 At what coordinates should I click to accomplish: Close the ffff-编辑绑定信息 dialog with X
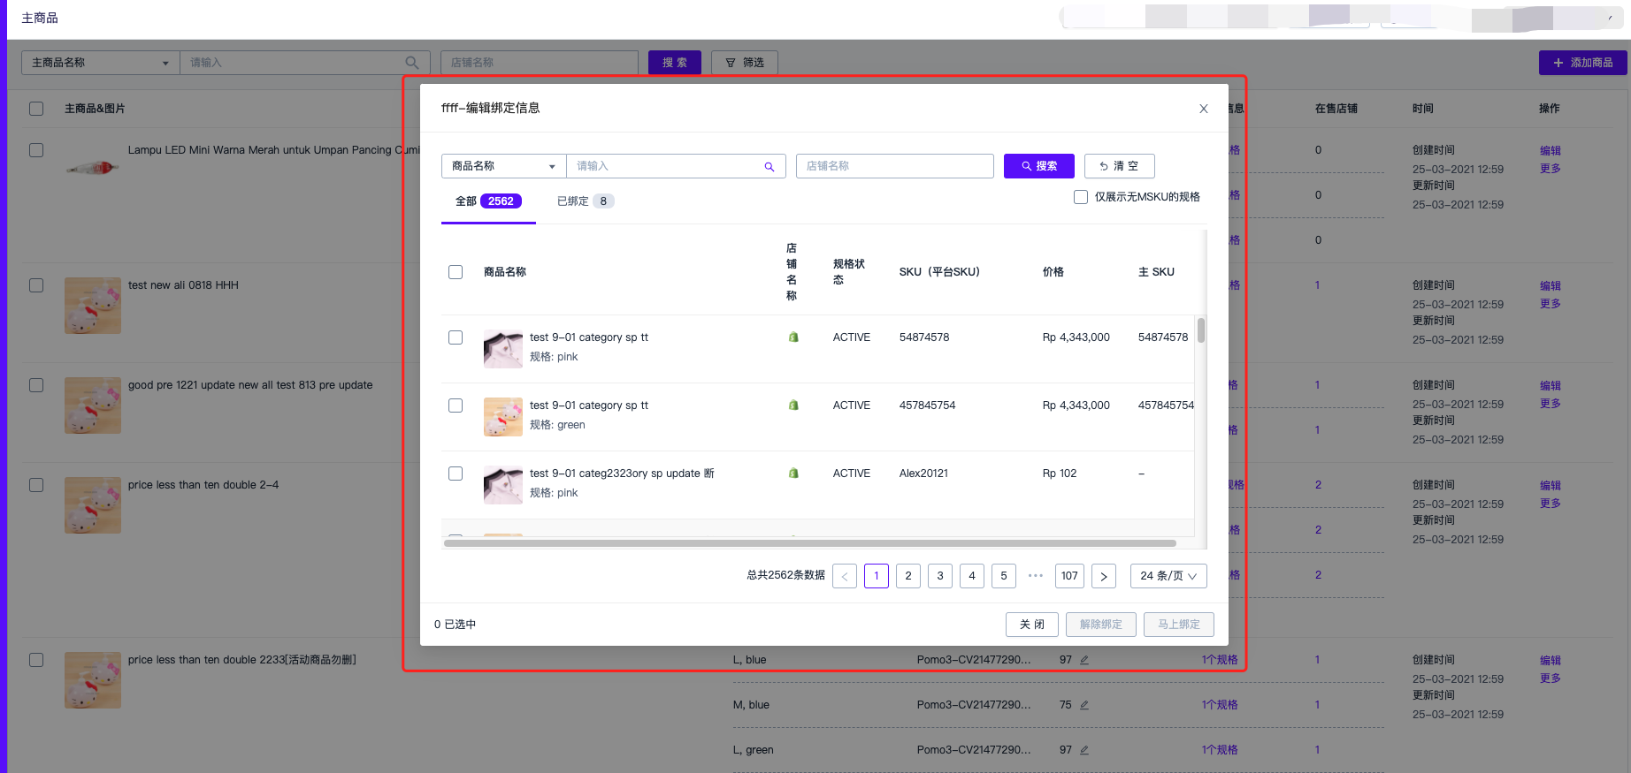pyautogui.click(x=1203, y=109)
